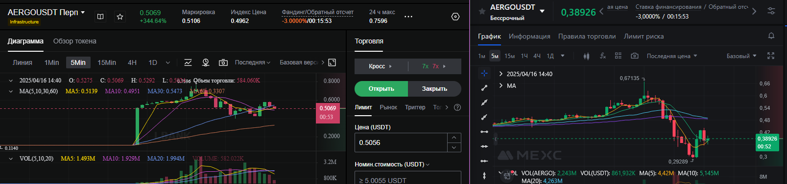Select the crosshair cursor tool in MEXC chart
This screenshot has width=787, height=184.
(x=484, y=73)
